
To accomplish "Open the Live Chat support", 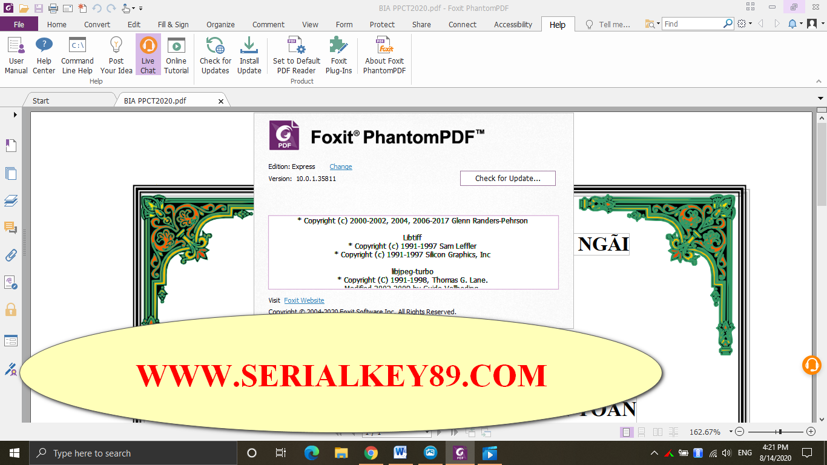I will [x=148, y=54].
